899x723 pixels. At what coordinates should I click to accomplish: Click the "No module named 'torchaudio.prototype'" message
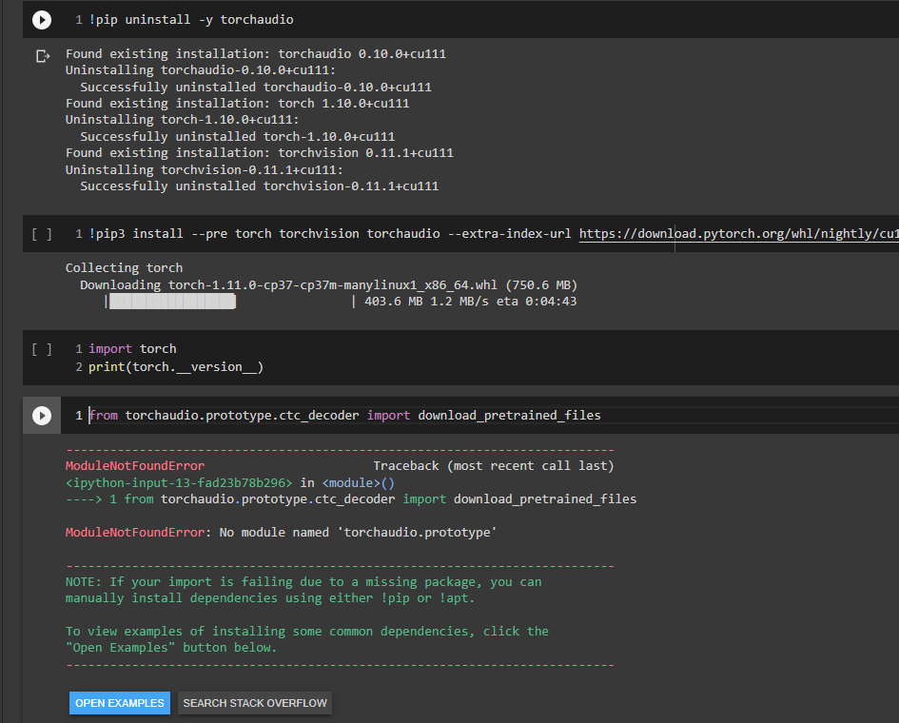[358, 532]
